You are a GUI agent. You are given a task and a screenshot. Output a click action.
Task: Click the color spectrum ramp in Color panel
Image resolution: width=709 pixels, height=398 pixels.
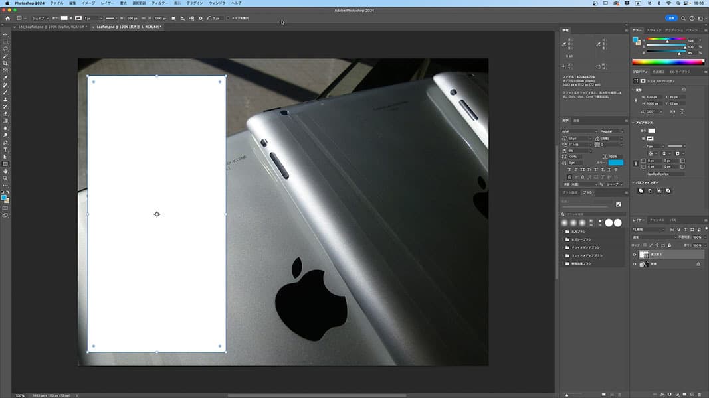pyautogui.click(x=668, y=62)
